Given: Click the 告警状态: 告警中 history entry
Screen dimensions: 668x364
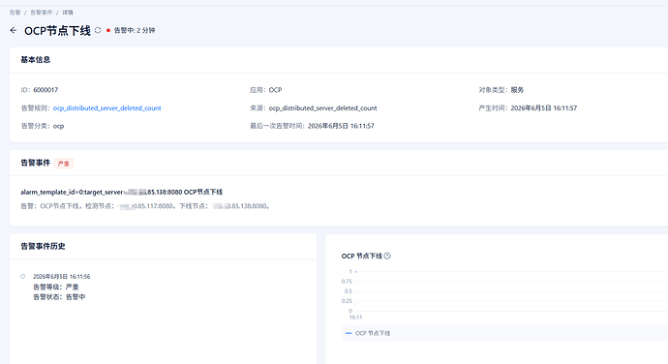Looking at the screenshot, I should click(x=59, y=296).
